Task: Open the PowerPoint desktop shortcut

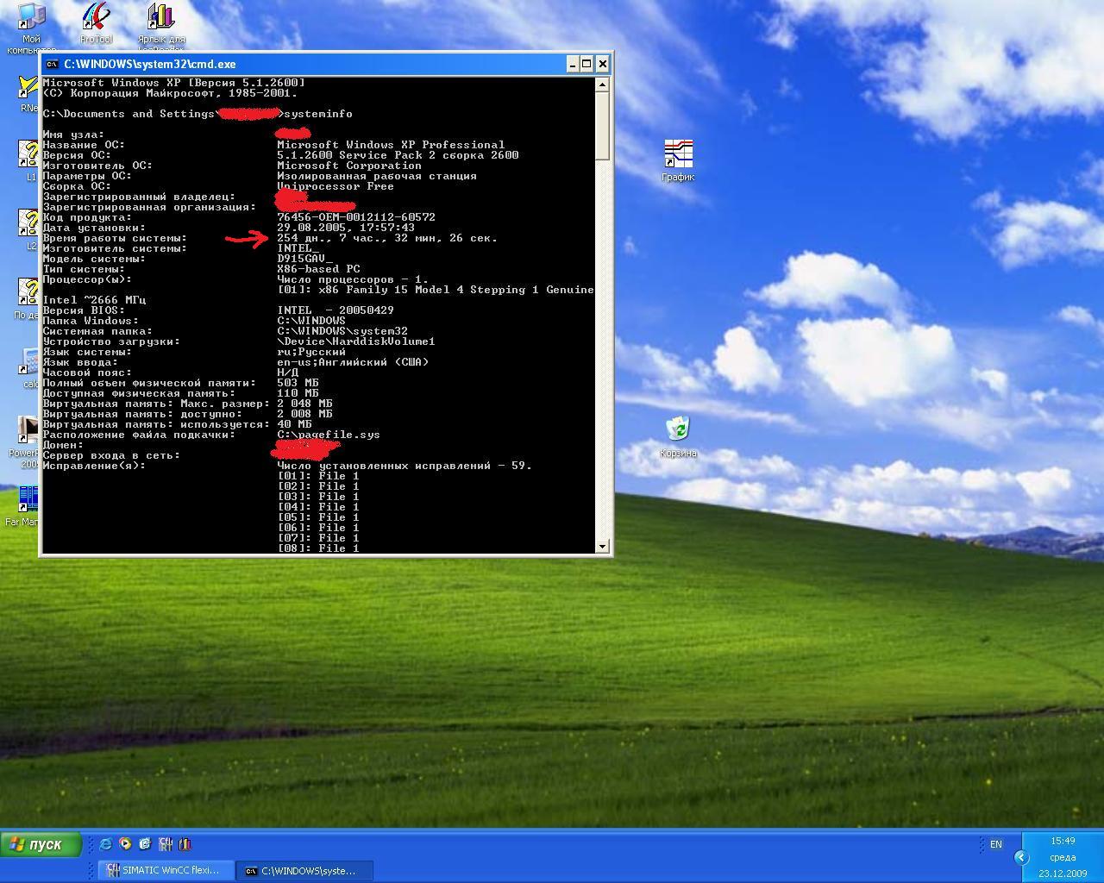Action: click(x=28, y=429)
